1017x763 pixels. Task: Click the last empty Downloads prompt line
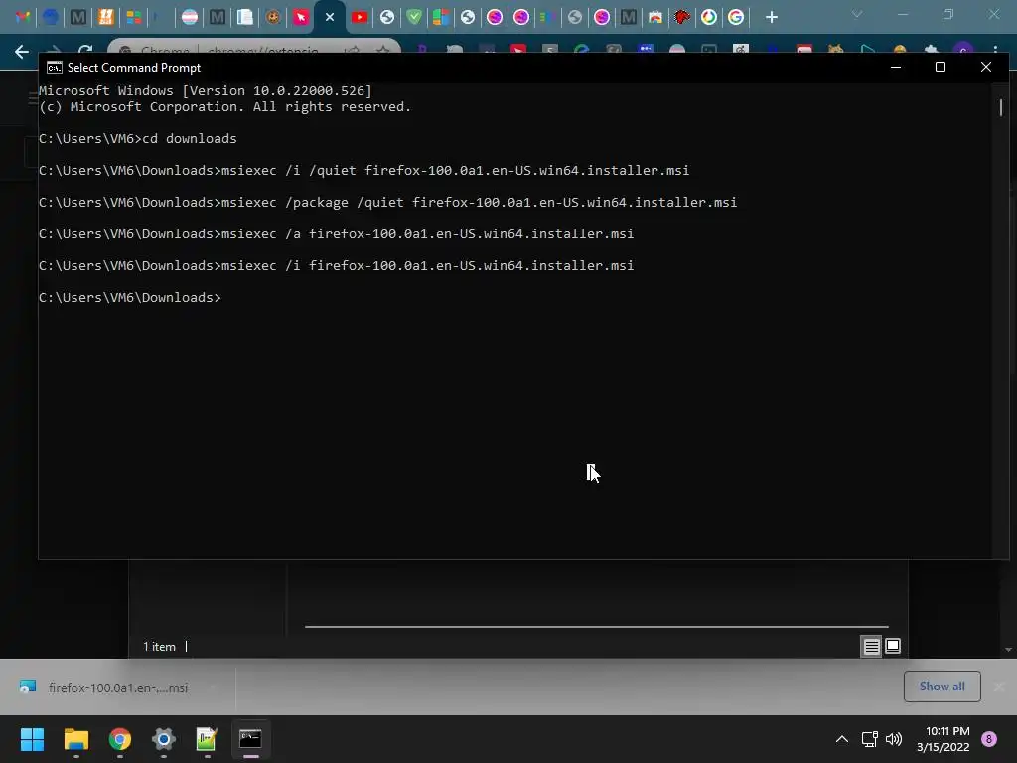[130, 298]
